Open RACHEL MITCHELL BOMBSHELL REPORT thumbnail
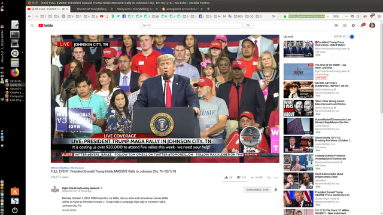Viewport: 383px width, 215px height. coord(298,90)
